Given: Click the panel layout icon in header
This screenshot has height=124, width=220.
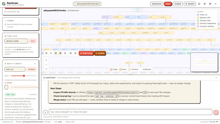Looking at the screenshot, I should pos(199,4).
